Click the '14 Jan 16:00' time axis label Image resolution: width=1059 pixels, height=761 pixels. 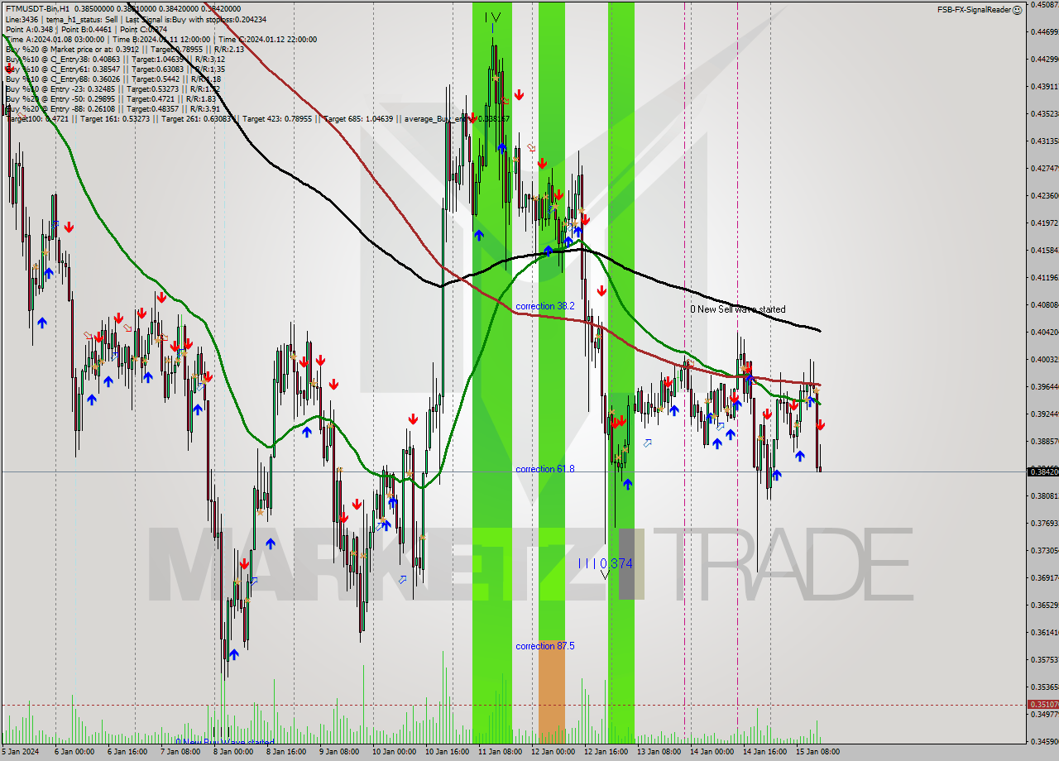coord(766,752)
